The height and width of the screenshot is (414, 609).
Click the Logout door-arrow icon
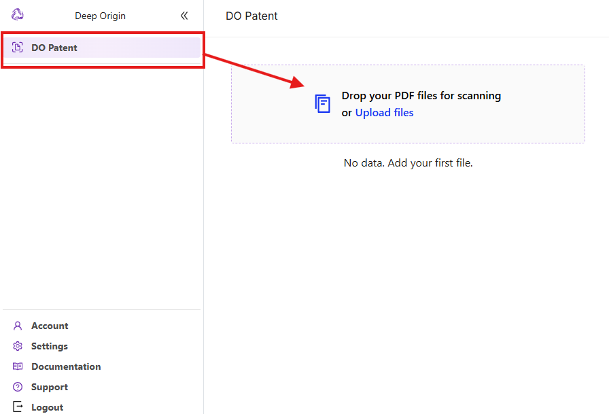18,407
